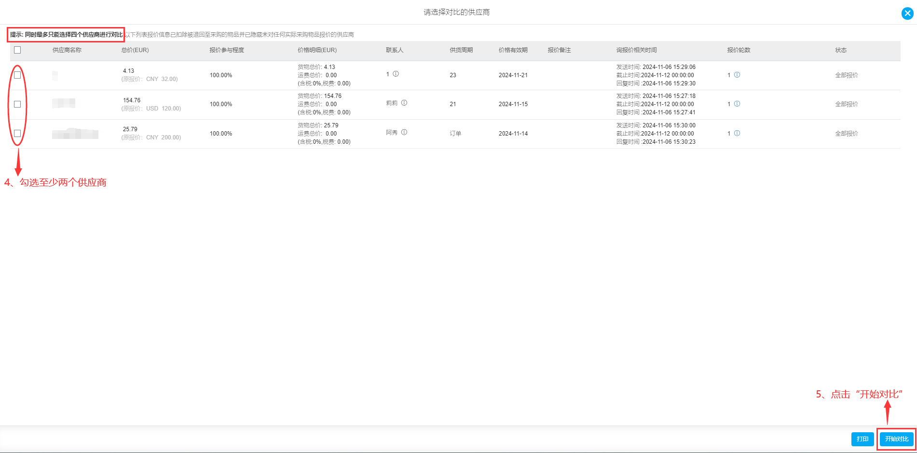The height and width of the screenshot is (453, 917).
Task: Click 货物总价: 154.76 price detail
Action: click(x=319, y=96)
